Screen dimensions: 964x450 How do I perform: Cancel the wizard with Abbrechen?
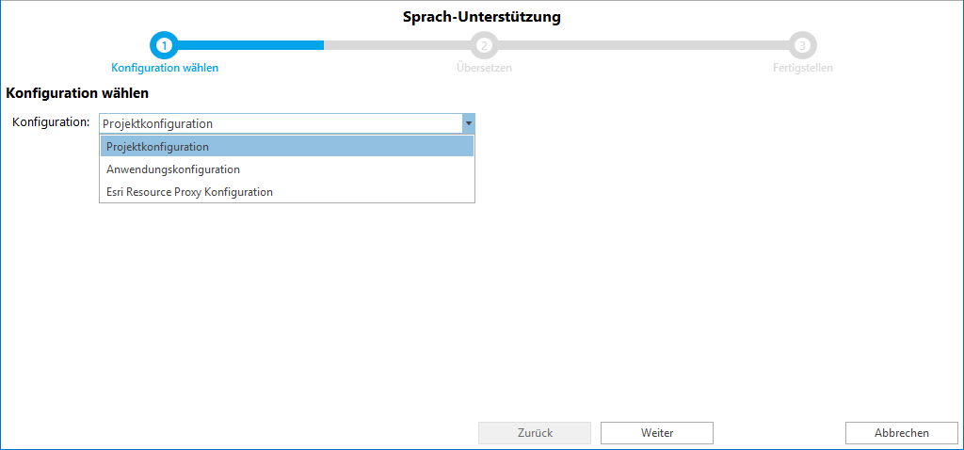(902, 433)
